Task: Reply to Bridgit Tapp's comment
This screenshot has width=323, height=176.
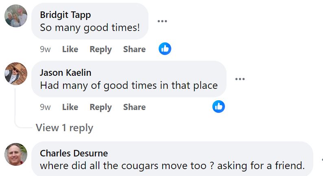Action: [100, 49]
